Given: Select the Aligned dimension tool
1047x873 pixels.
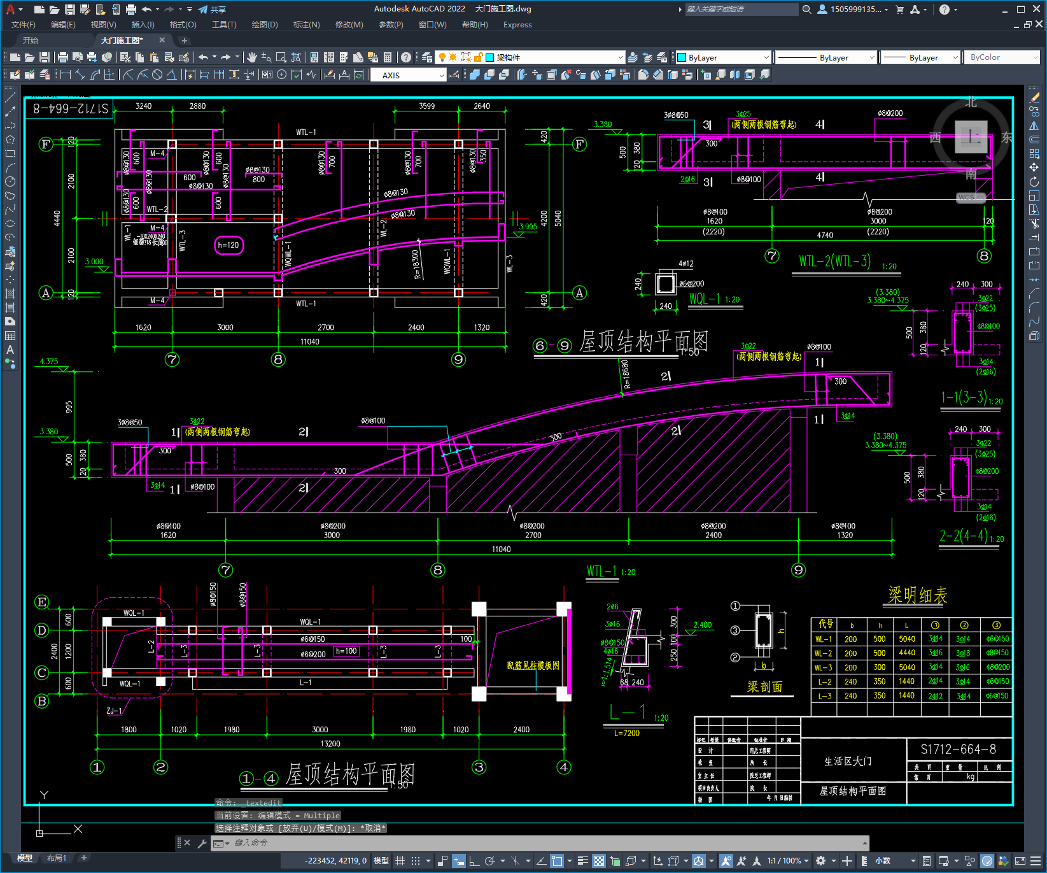Looking at the screenshot, I should 80,75.
